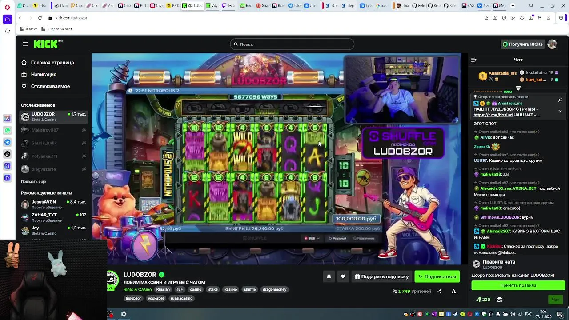
Task: Reload the page in browser
Action: coord(40,18)
